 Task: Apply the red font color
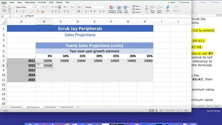coord(43,11)
